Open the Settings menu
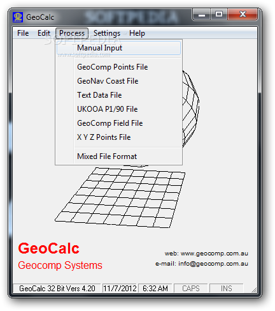Screen dimensions: 275x311 (x=107, y=33)
